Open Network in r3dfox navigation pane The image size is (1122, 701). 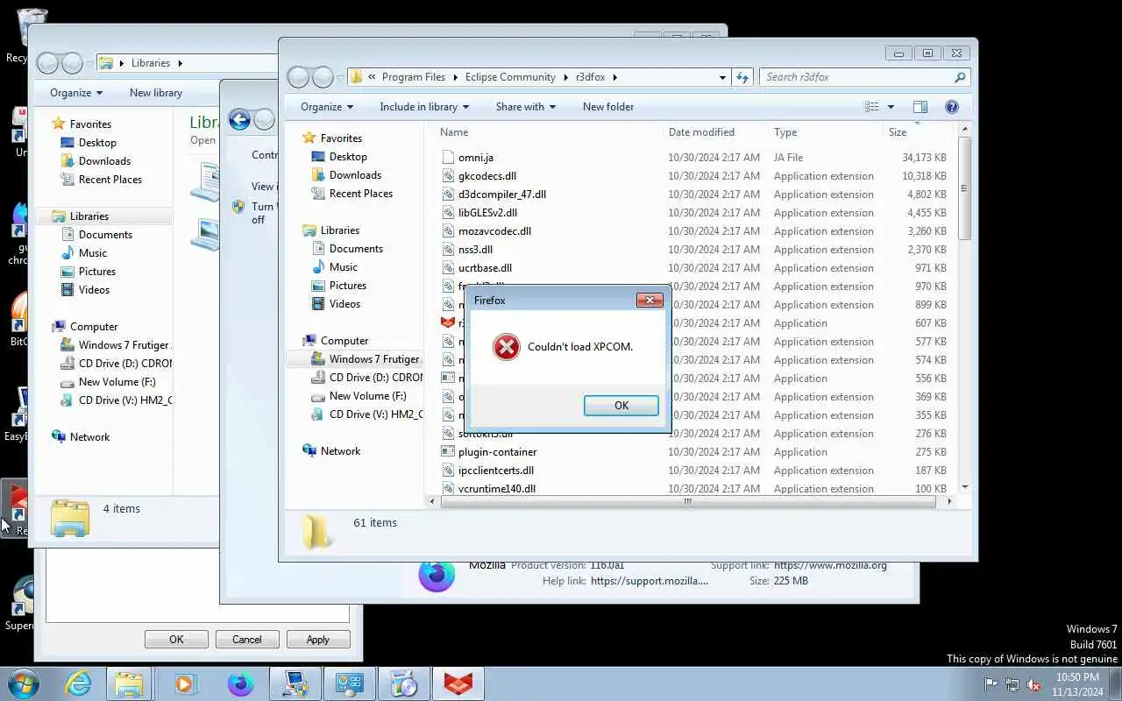[340, 451]
